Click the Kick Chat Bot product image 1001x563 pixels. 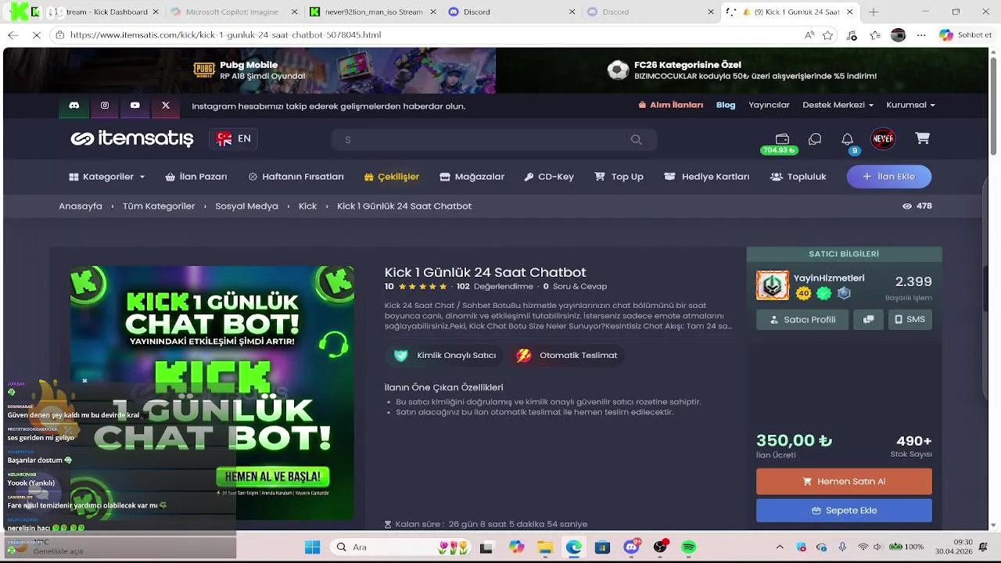pos(212,393)
